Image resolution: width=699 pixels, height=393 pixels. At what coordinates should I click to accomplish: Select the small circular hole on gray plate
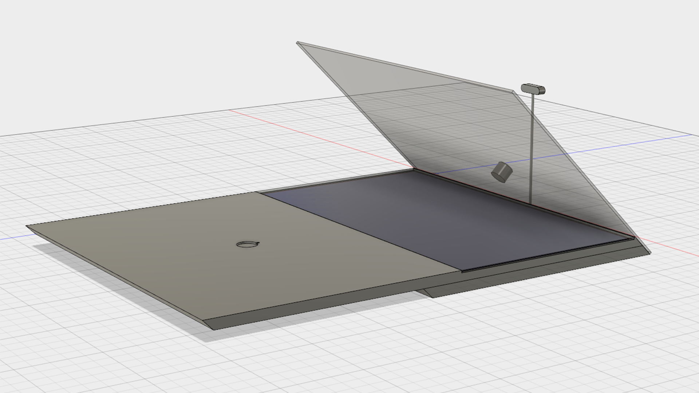(248, 245)
